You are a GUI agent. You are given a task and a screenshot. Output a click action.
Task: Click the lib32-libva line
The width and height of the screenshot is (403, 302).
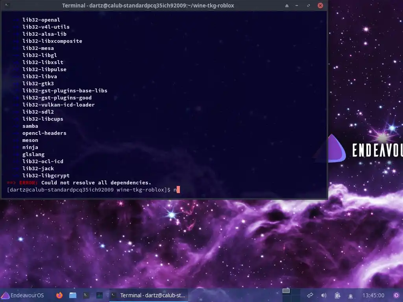point(40,76)
